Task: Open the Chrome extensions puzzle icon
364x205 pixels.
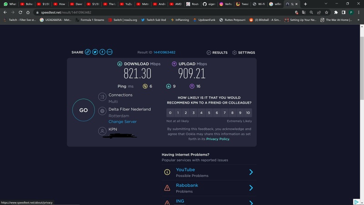Action: [336, 12]
